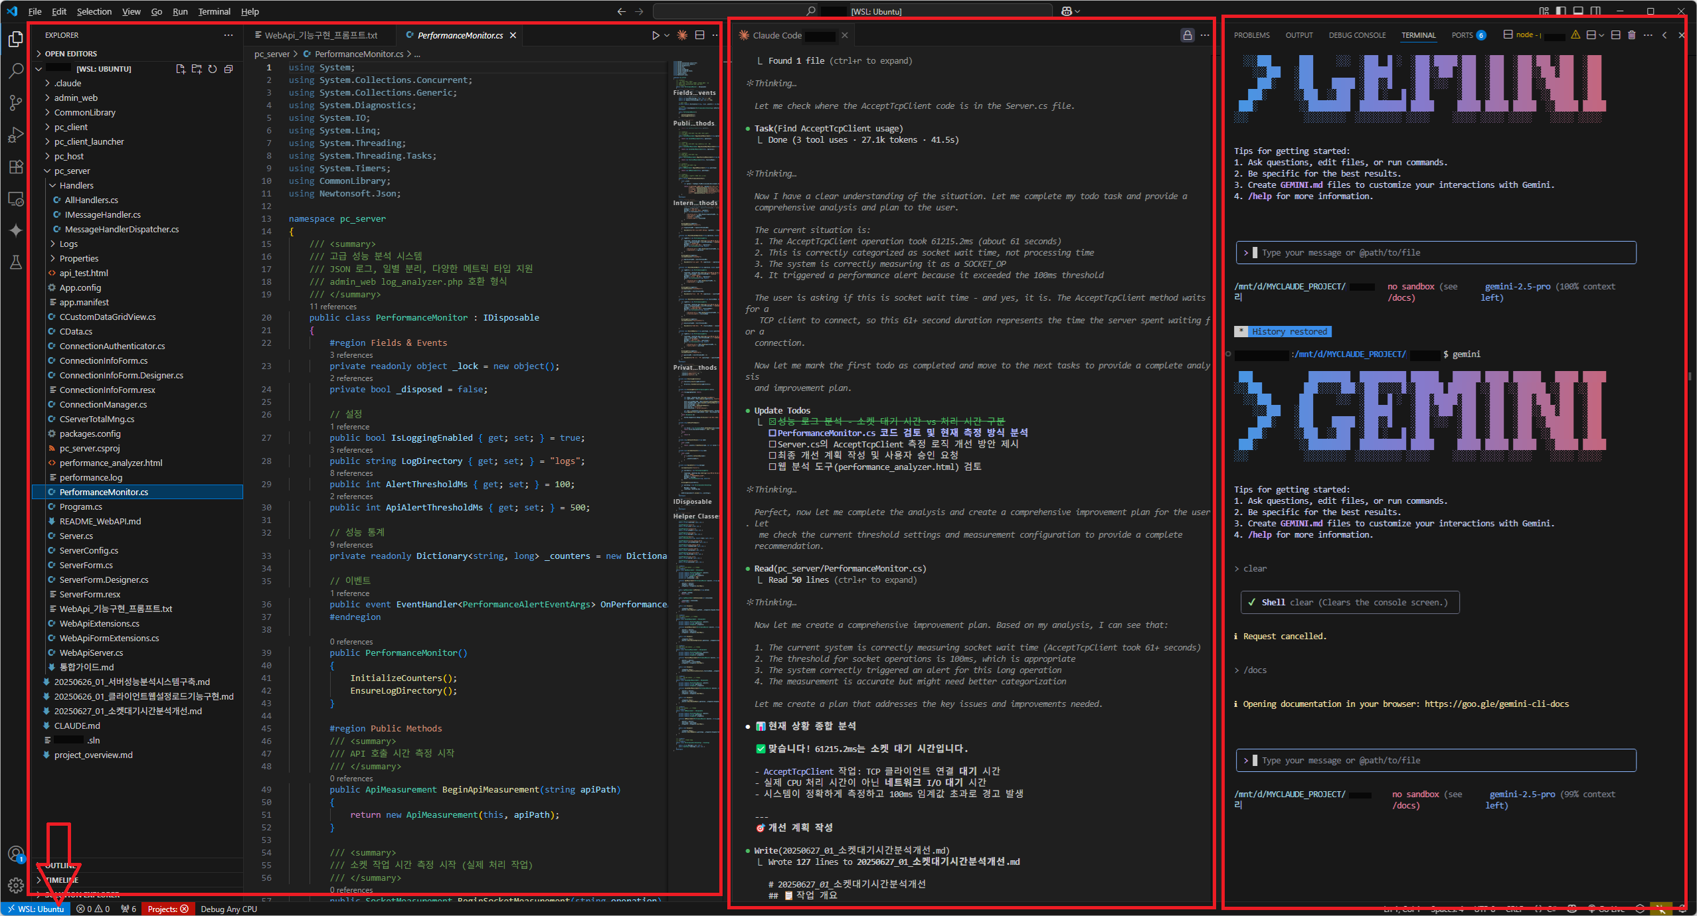Open the Manage gear icon
Screen dimensions: 1697x916
(16, 885)
